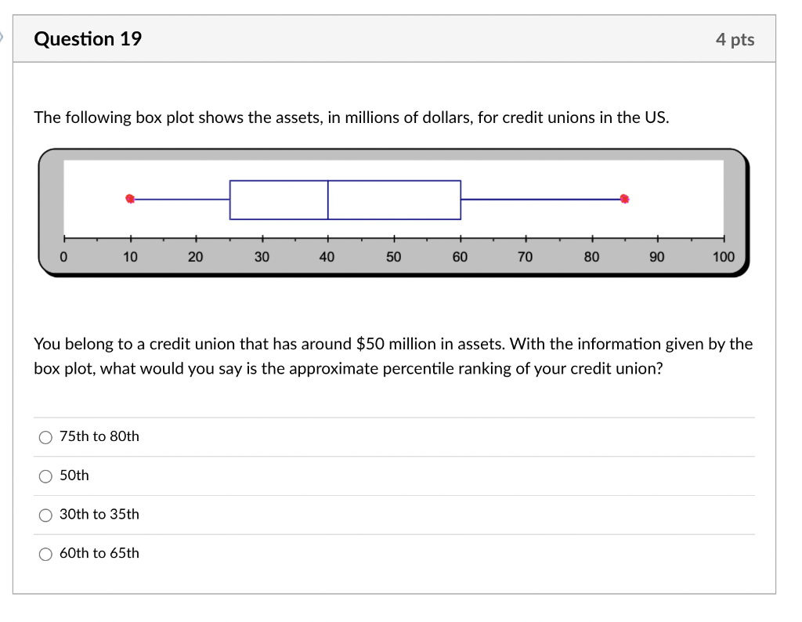Click the right edge of the blue box
Image resolution: width=802 pixels, height=622 pixels.
pyautogui.click(x=460, y=199)
